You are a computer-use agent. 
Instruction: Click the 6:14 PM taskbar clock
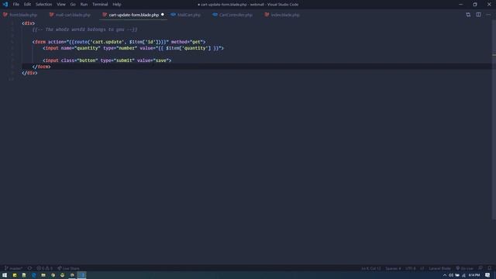[x=474, y=275]
